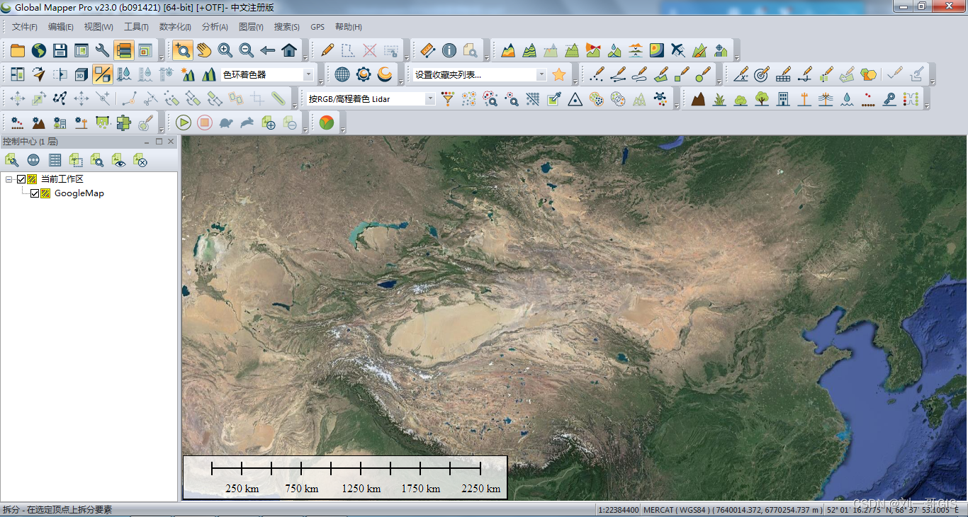The height and width of the screenshot is (517, 968).
Task: Open the 工具(T) menu
Action: tap(136, 27)
